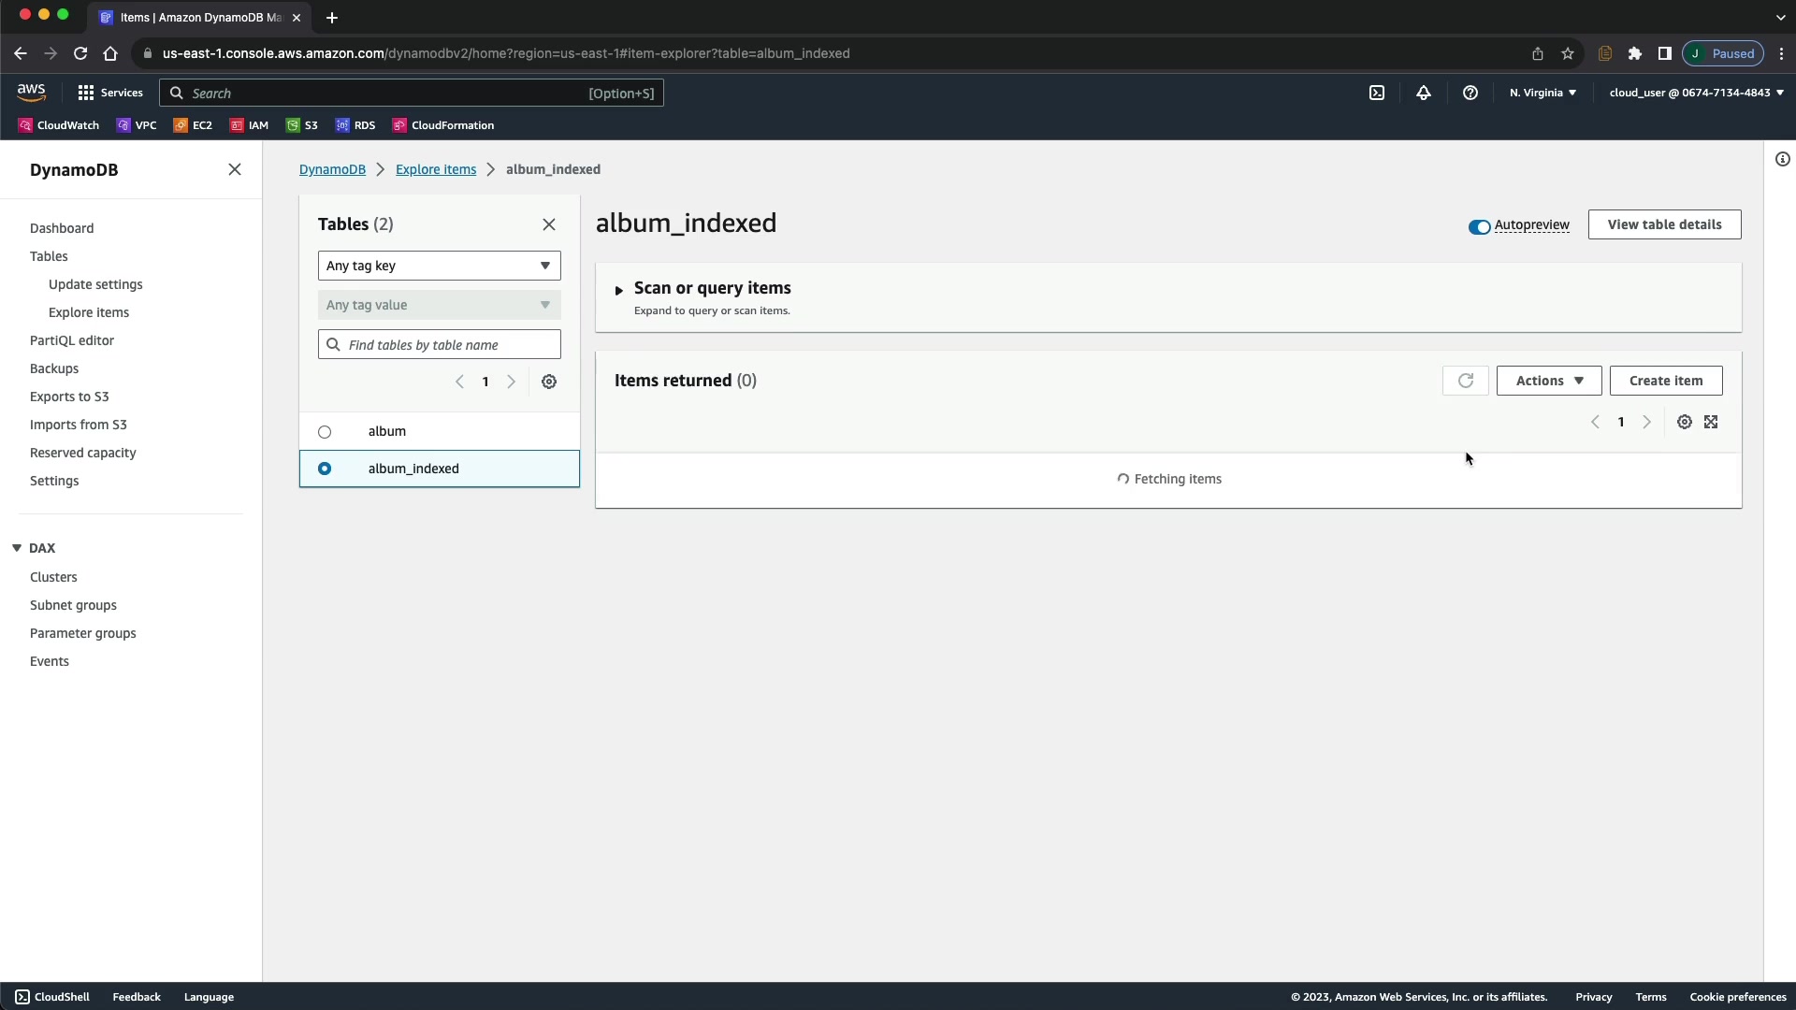Follow the Explore items breadcrumb link
Screen dimensions: 1796x1010
[435, 169]
